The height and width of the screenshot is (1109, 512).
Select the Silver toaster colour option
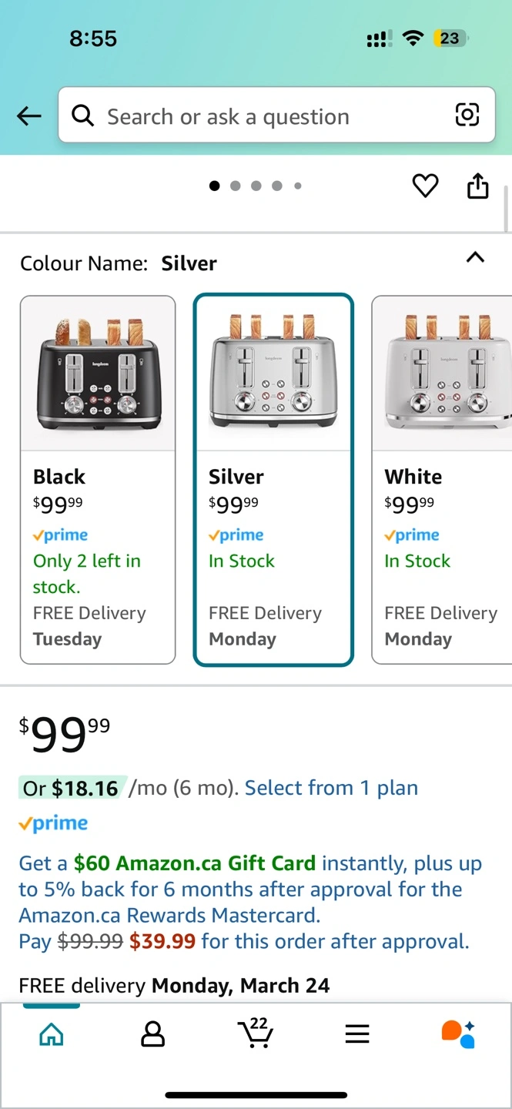(x=273, y=480)
